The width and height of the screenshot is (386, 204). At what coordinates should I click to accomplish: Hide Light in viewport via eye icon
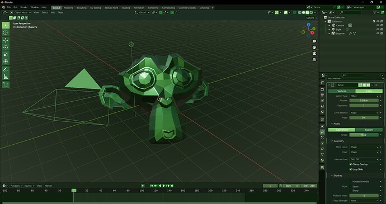(378, 29)
